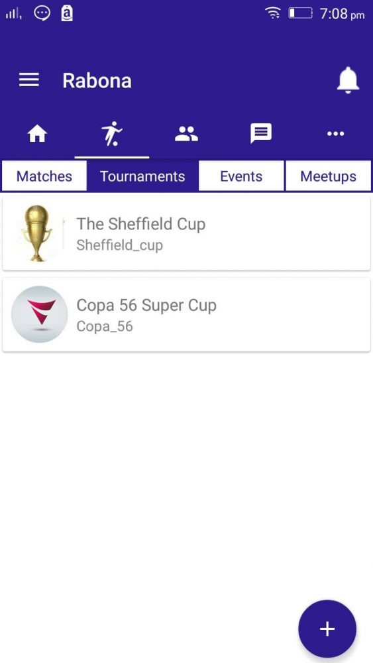Switch to the Matches tab

click(x=44, y=176)
